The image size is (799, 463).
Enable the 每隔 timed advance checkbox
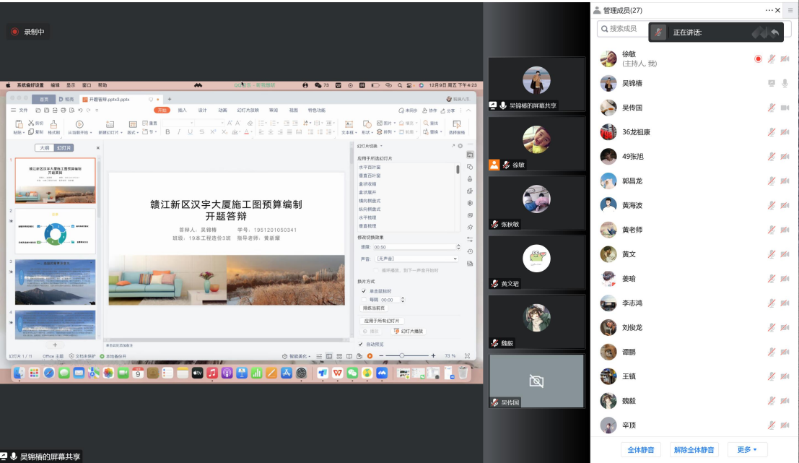(364, 299)
